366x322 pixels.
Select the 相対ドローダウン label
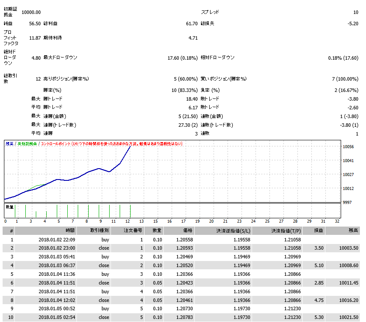coord(218,58)
